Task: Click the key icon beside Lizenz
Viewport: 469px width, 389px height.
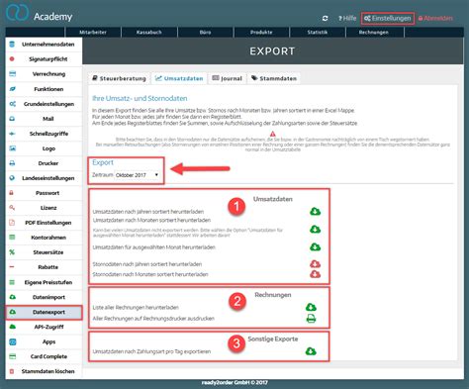Action: 12,208
